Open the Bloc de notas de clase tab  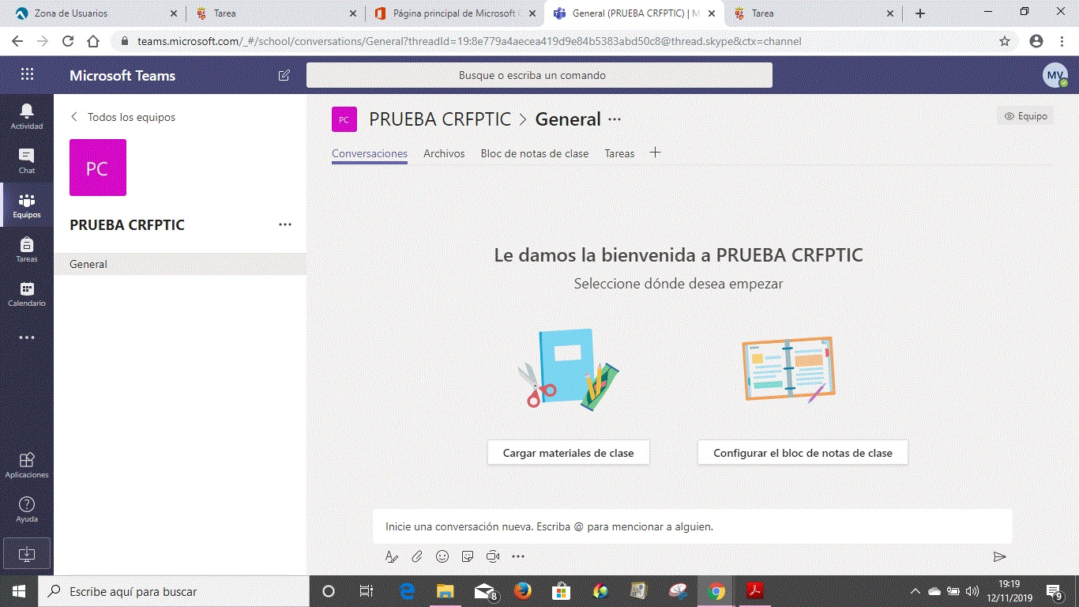[x=535, y=153]
